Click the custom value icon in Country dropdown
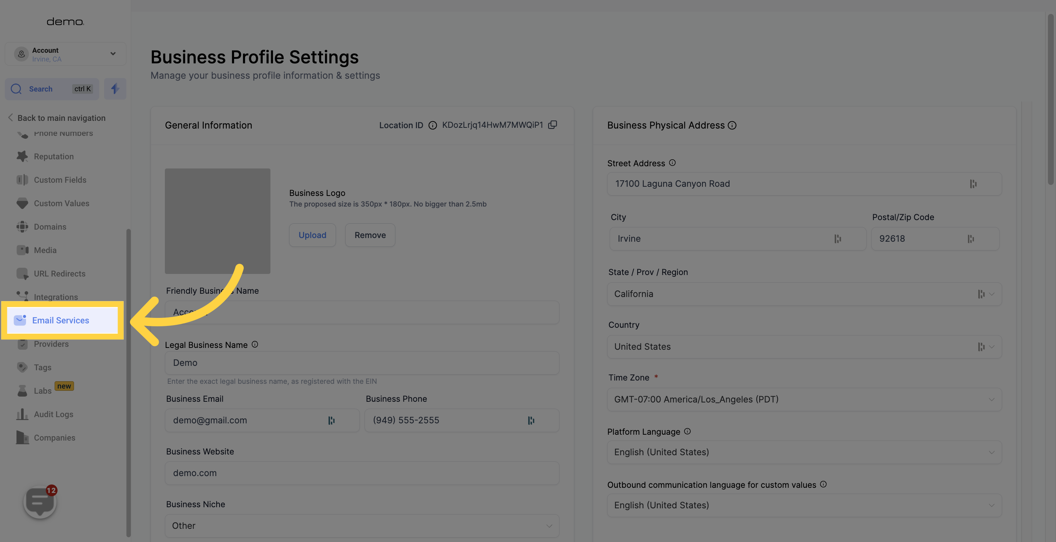The height and width of the screenshot is (542, 1056). tap(981, 347)
